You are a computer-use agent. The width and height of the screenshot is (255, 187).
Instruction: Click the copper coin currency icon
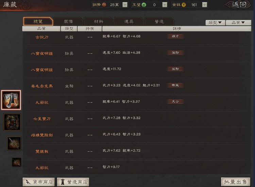(104, 5)
